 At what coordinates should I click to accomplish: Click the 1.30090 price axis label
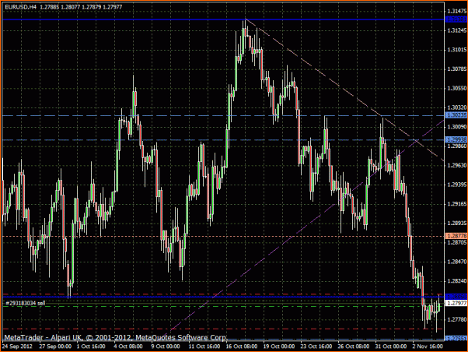coord(456,127)
